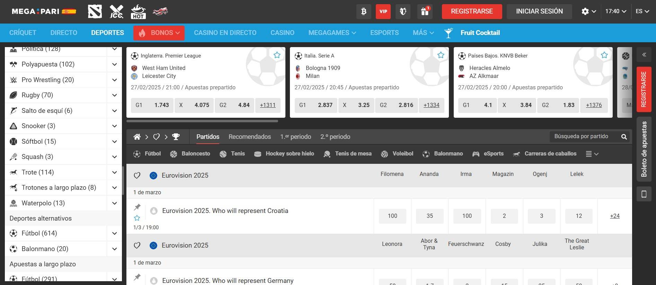
Task: Expand the Polyapuesta (102) category
Action: tap(114, 64)
